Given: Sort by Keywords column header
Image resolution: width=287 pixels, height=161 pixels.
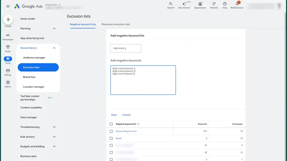Looking at the screenshot, I should point(202,124).
